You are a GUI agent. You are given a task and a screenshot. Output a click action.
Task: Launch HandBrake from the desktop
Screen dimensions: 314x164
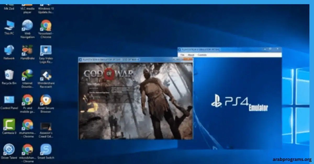[27, 52]
